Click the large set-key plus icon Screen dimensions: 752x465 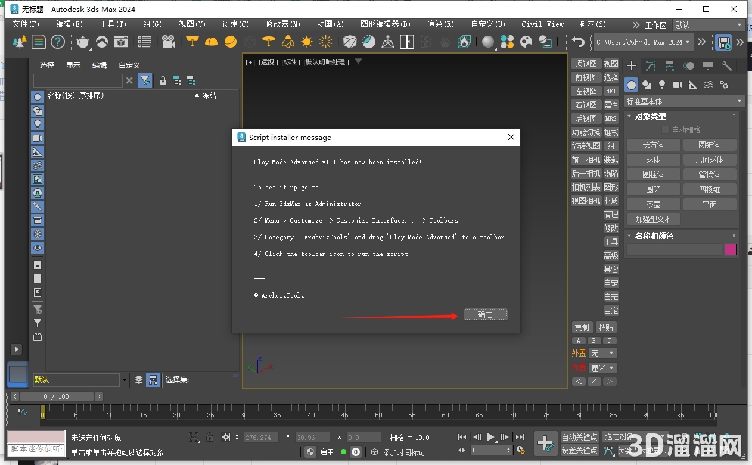coord(545,444)
